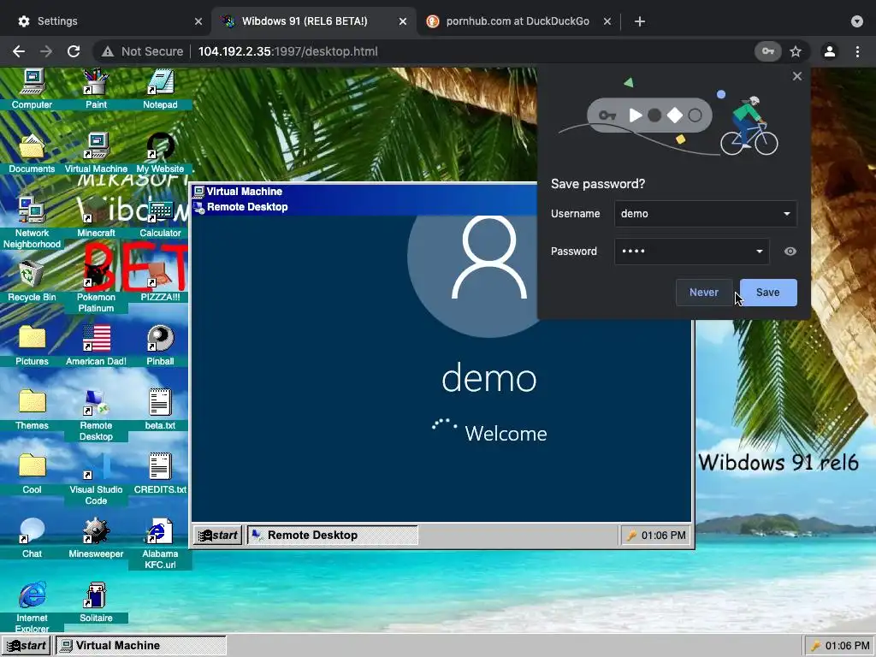The width and height of the screenshot is (876, 657).
Task: Expand the Username dropdown arrow
Action: coord(787,213)
